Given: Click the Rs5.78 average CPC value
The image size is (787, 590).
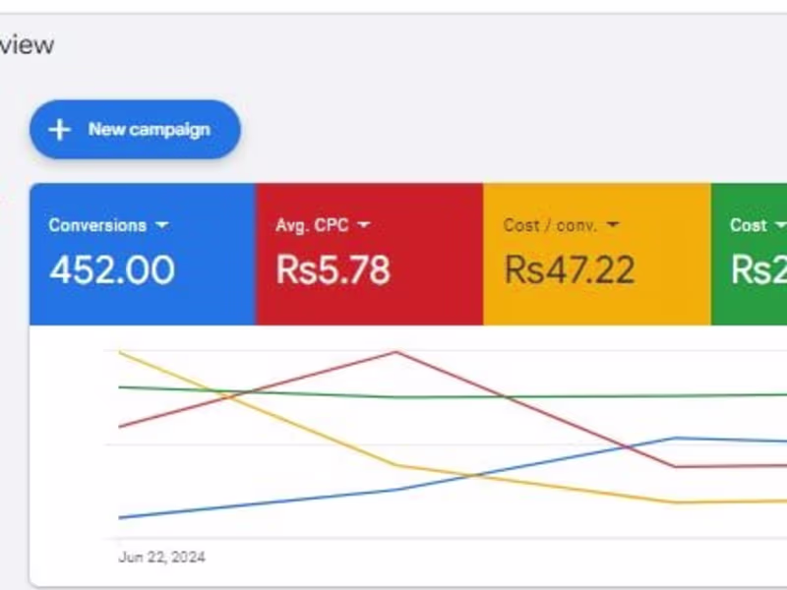Looking at the screenshot, I should [333, 269].
